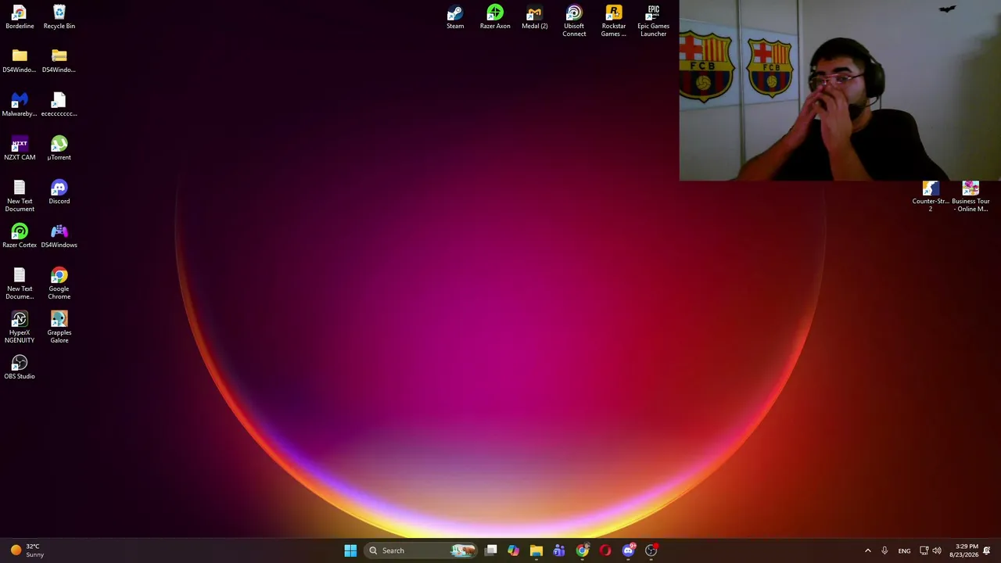Select the Epic Games Launcher icon
The height and width of the screenshot is (563, 1001).
pos(654,21)
